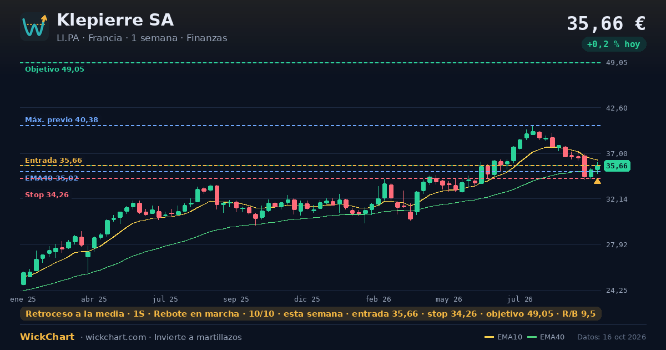The width and height of the screenshot is (666, 350).
Task: Click the 'feb 26' date on the time axis
Action: [378, 299]
